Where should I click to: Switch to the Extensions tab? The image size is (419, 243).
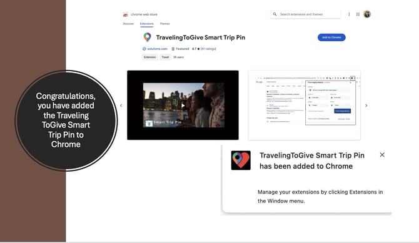coord(147,24)
